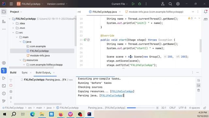Click the warnings count indicator

coord(190,18)
